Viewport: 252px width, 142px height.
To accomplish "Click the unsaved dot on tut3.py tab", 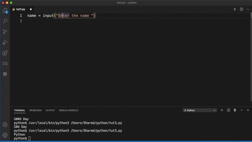I will [31, 9].
